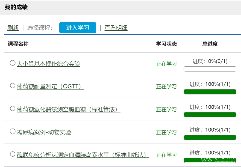
Task: Click the Guizhou Medical University watermark logo
Action: [x=219, y=159]
